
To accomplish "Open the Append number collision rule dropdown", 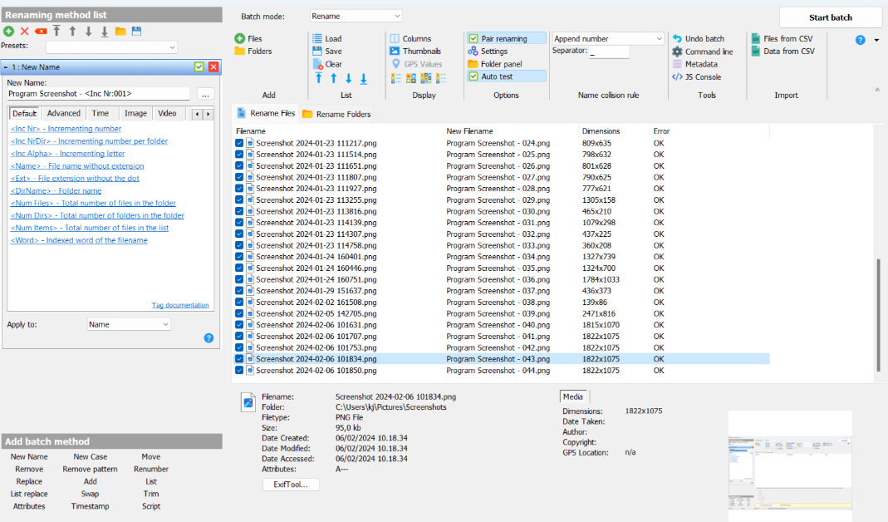I will [x=608, y=38].
